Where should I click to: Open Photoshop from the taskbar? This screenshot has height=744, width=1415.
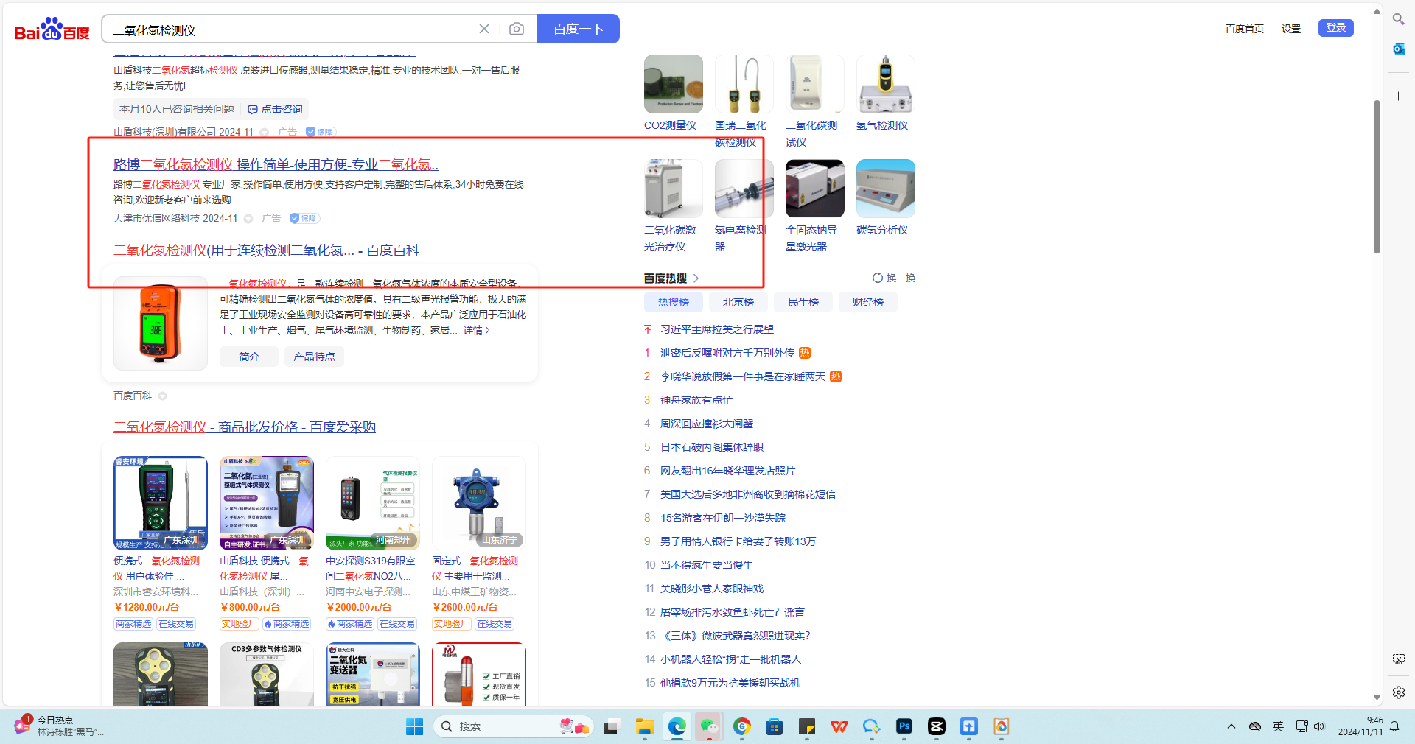[904, 726]
